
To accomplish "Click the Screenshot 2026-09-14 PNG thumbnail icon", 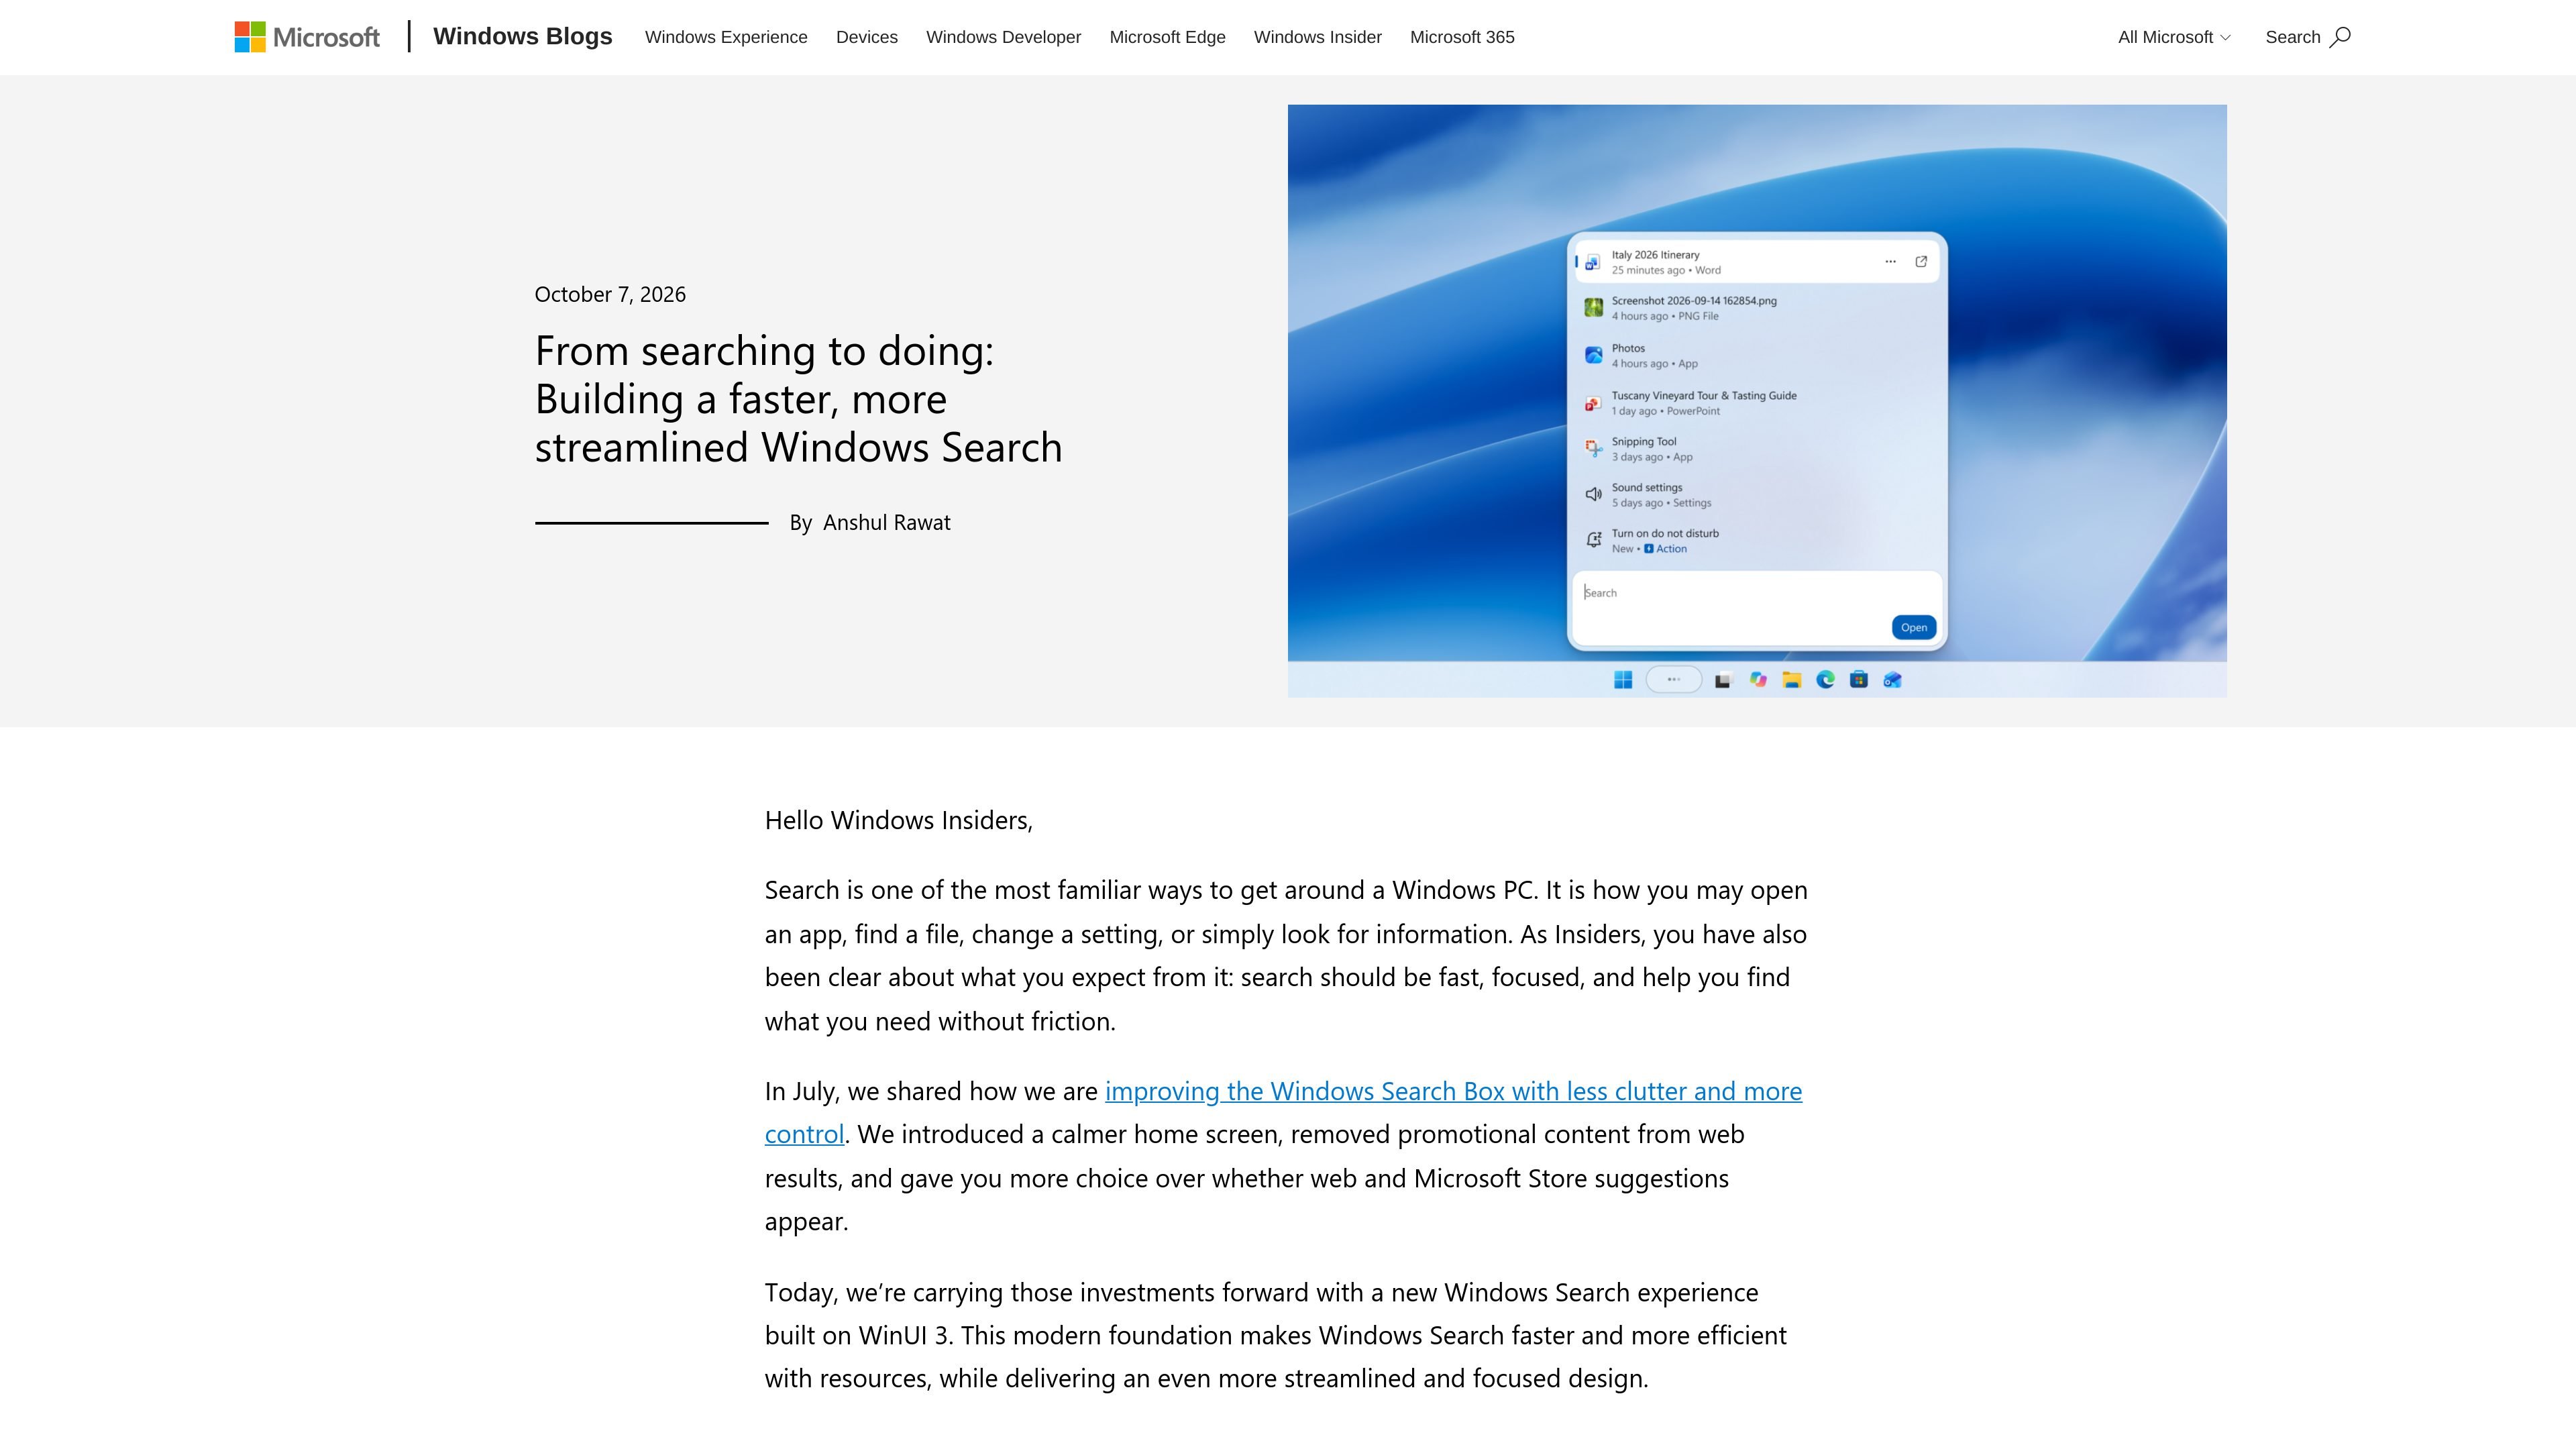I will (x=1593, y=308).
